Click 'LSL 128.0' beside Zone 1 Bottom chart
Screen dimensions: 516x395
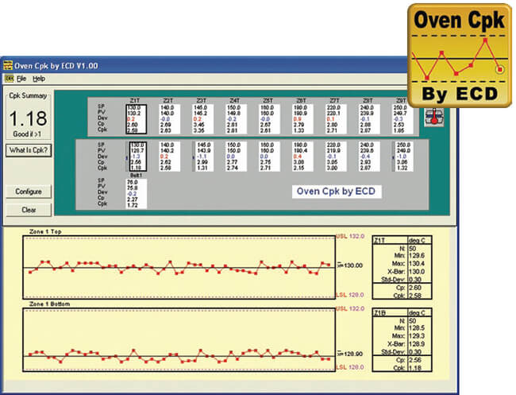[x=350, y=367]
